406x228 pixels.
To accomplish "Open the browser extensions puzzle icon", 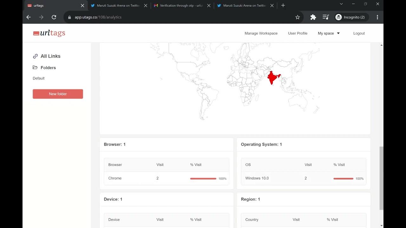I will click(x=313, y=17).
